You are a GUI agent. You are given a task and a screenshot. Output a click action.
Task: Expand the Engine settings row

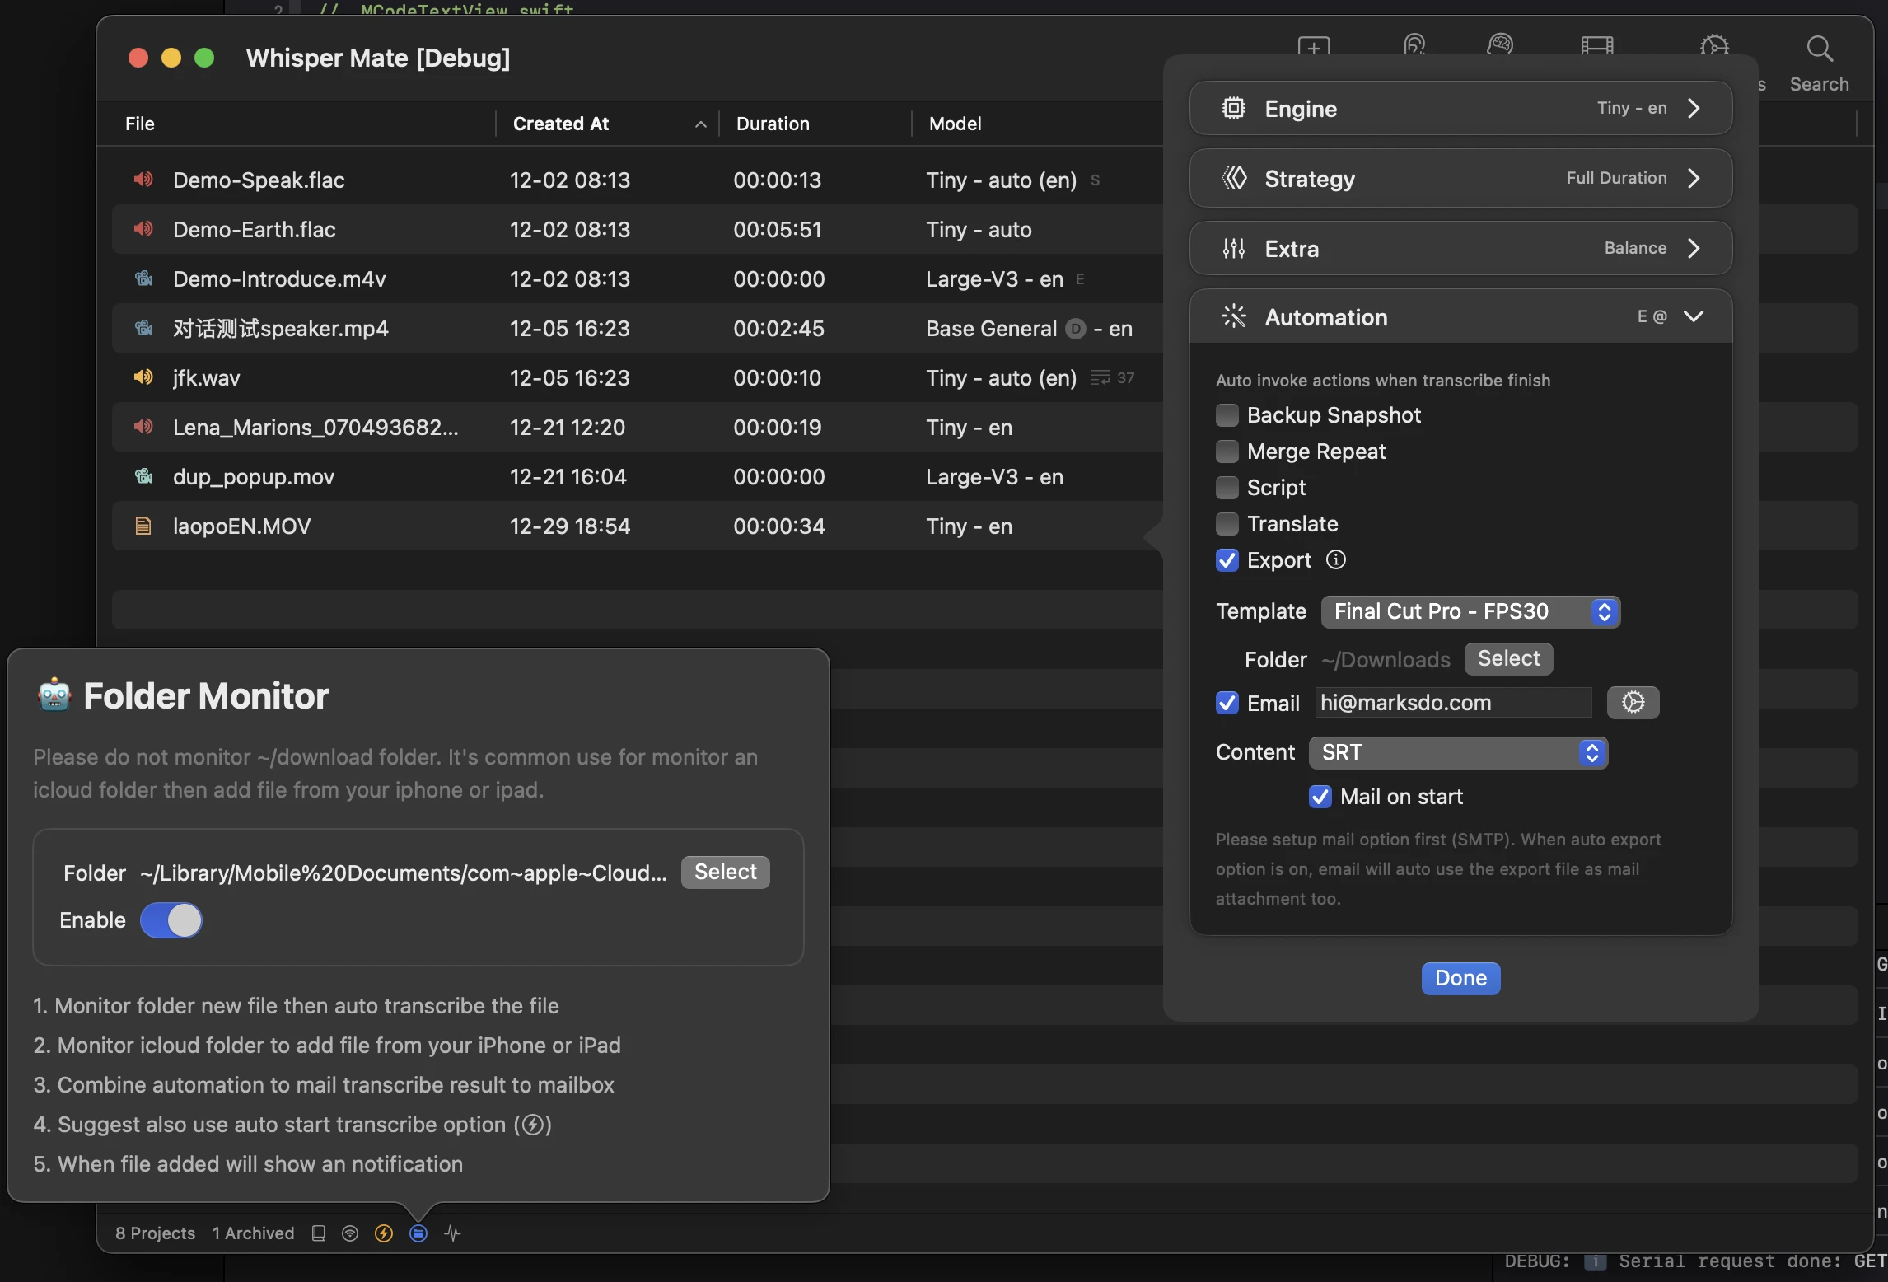(x=1460, y=109)
